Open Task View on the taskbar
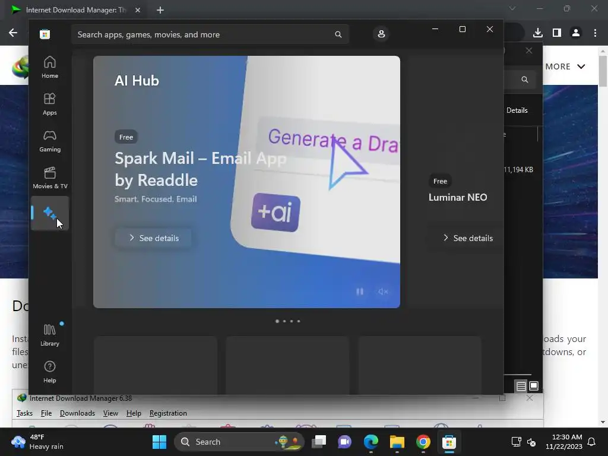 pyautogui.click(x=319, y=442)
